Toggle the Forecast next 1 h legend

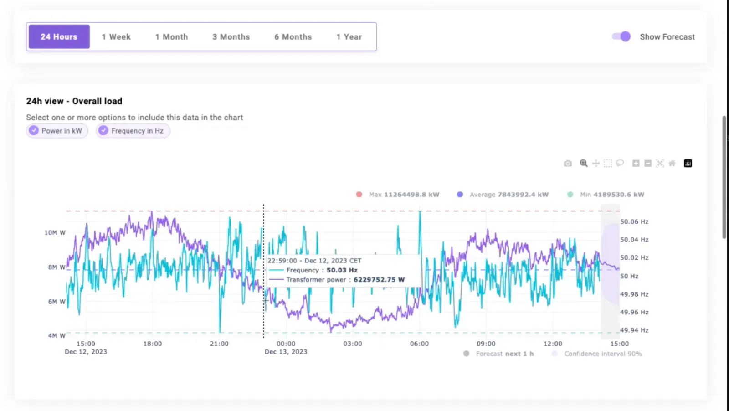coord(498,354)
